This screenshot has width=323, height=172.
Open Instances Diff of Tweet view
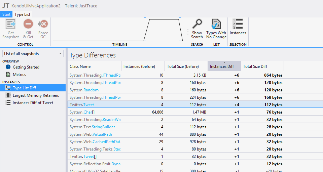coord(33,103)
